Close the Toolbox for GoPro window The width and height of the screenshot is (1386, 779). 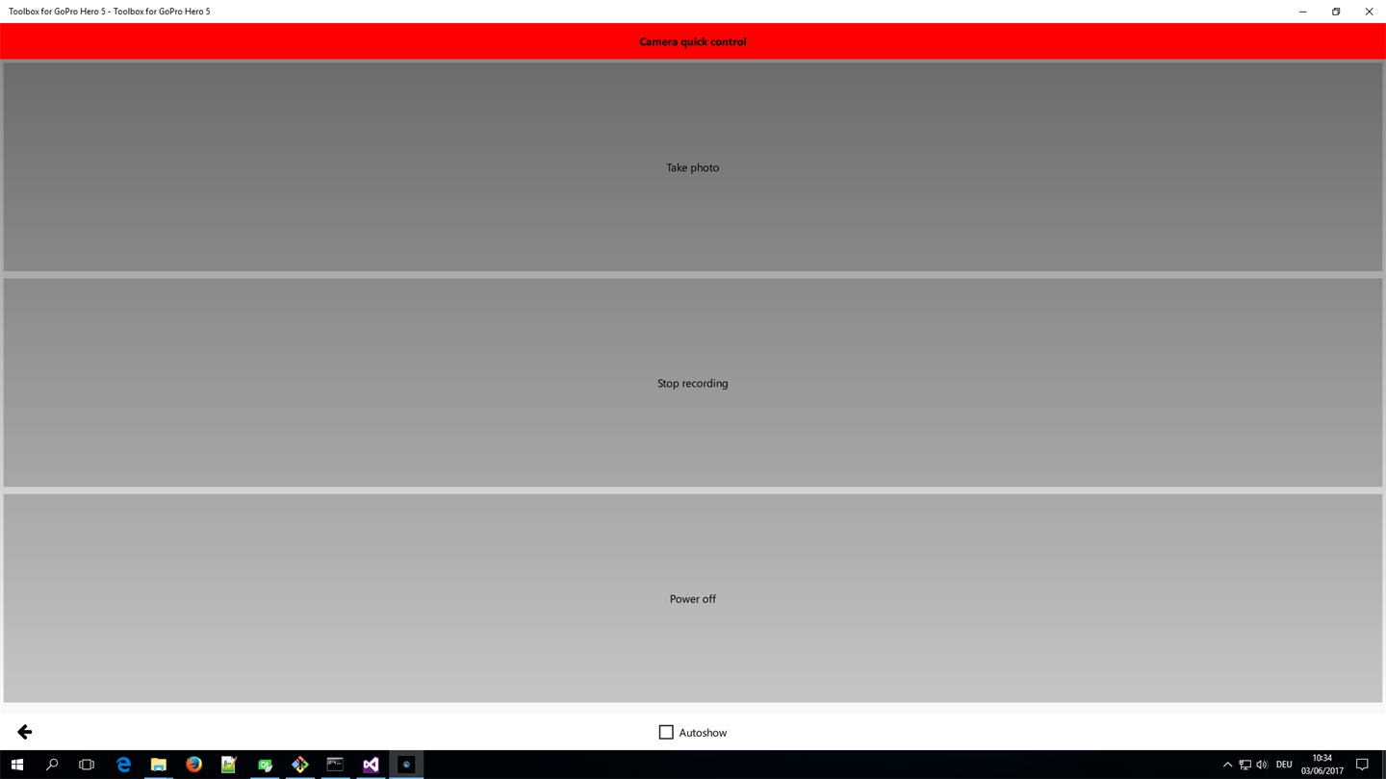1369,12
